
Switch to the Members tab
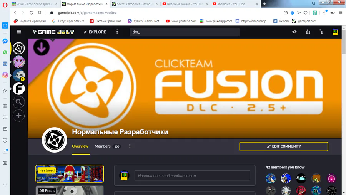click(108, 146)
